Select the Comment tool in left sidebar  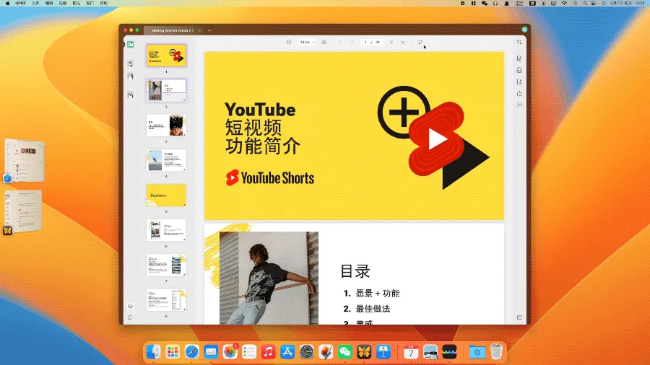(130, 63)
